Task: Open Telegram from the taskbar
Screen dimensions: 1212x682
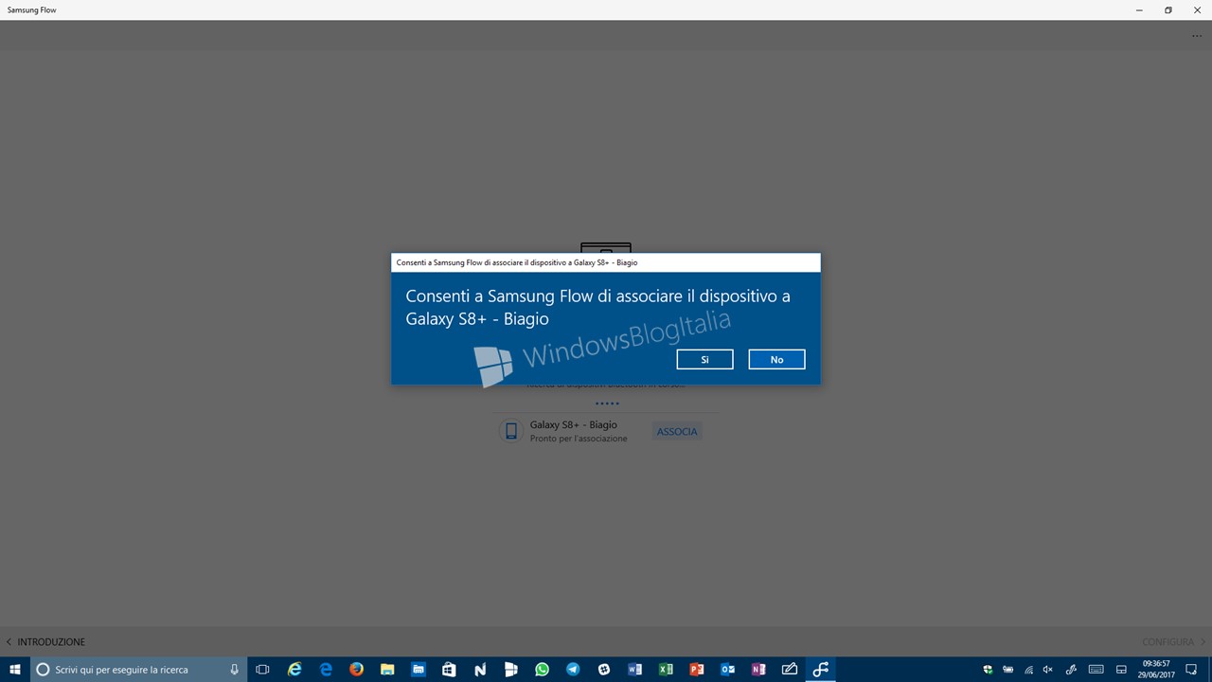Action: pos(573,670)
